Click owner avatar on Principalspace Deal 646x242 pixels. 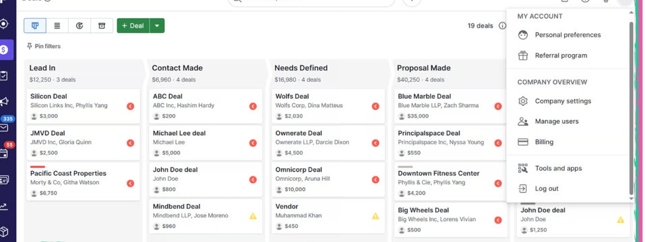coord(401,153)
